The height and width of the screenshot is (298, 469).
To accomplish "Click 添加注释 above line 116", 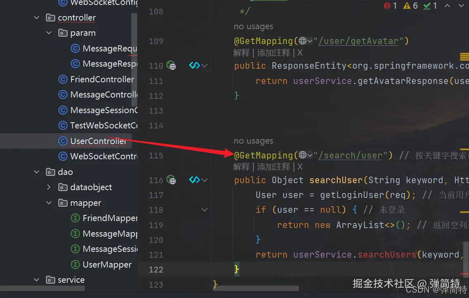I will pos(274,167).
